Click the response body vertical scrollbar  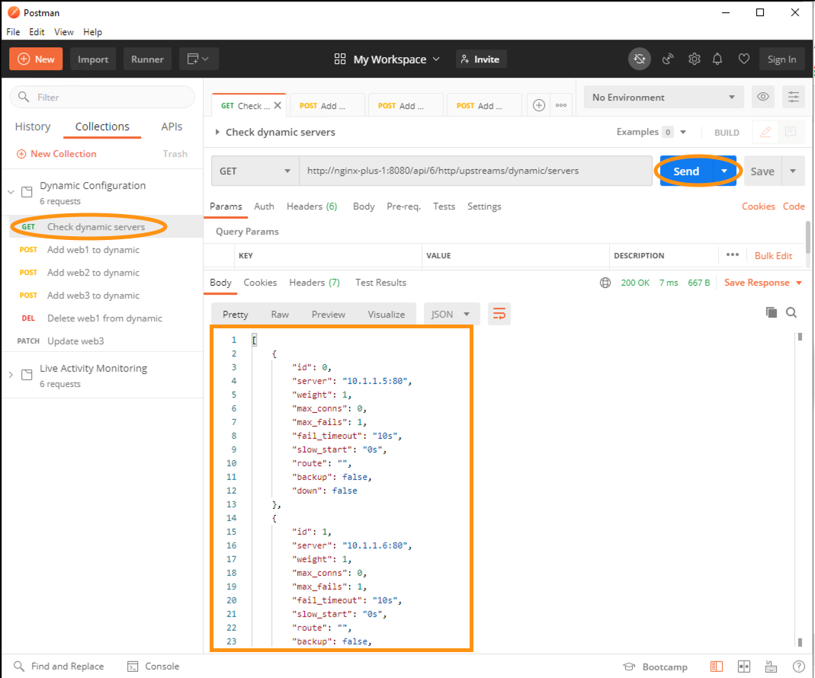[800, 489]
